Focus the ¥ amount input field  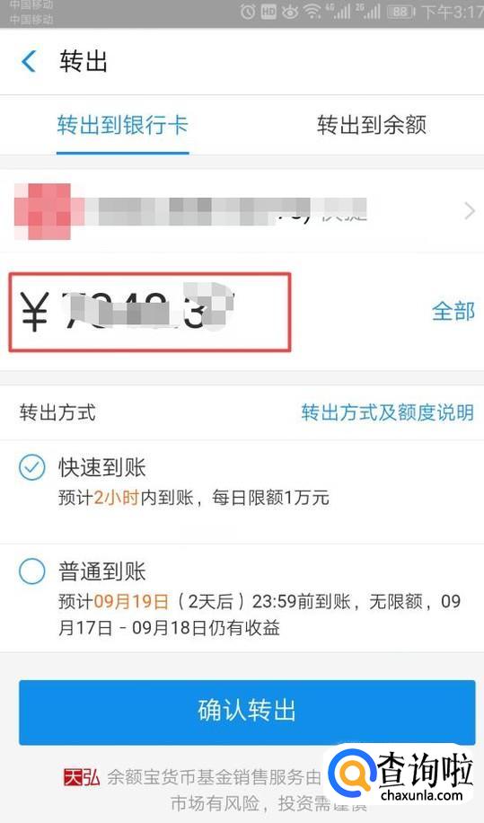pyautogui.click(x=149, y=312)
